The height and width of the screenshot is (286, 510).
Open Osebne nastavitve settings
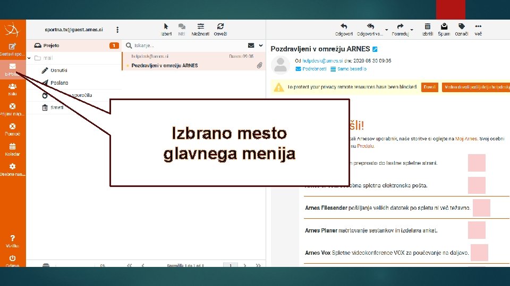(x=12, y=170)
